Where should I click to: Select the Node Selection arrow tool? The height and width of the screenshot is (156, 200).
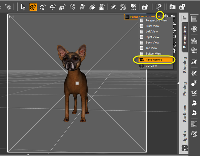(x=23, y=7)
